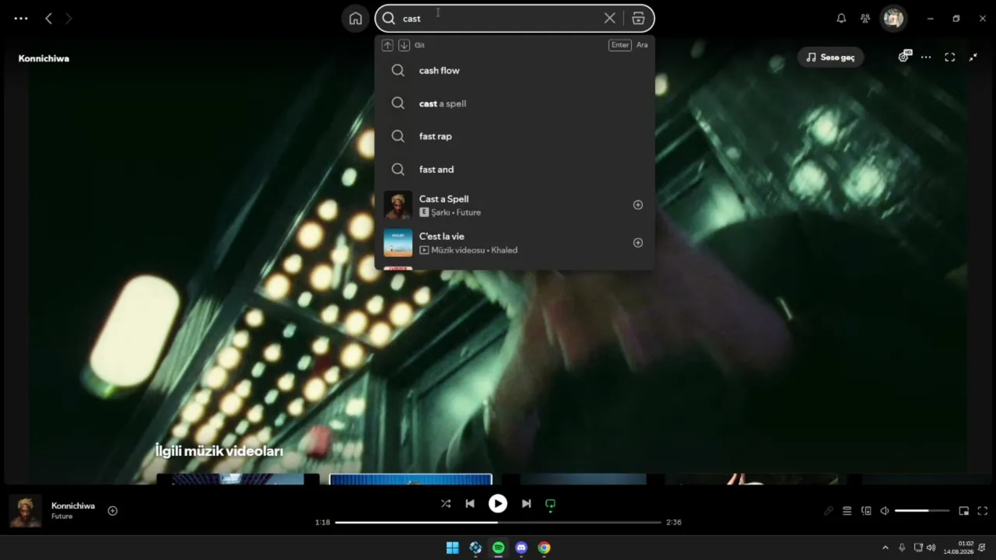Viewport: 996px width, 560px height.
Task: Toggle full screen in the player bar
Action: click(983, 511)
